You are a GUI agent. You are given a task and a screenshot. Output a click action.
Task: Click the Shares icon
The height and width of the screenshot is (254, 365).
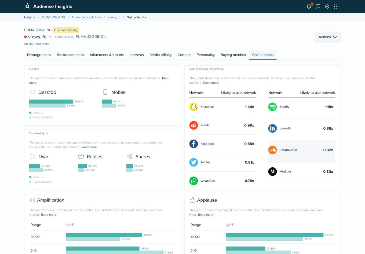(130, 157)
